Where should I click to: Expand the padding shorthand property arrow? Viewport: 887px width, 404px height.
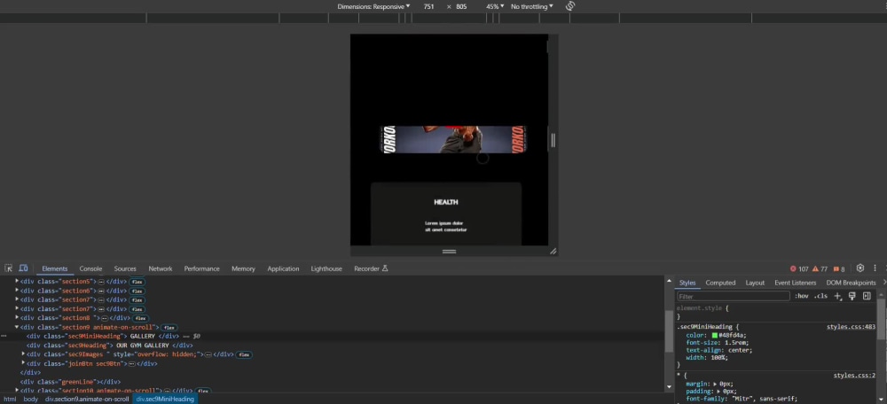coord(718,391)
